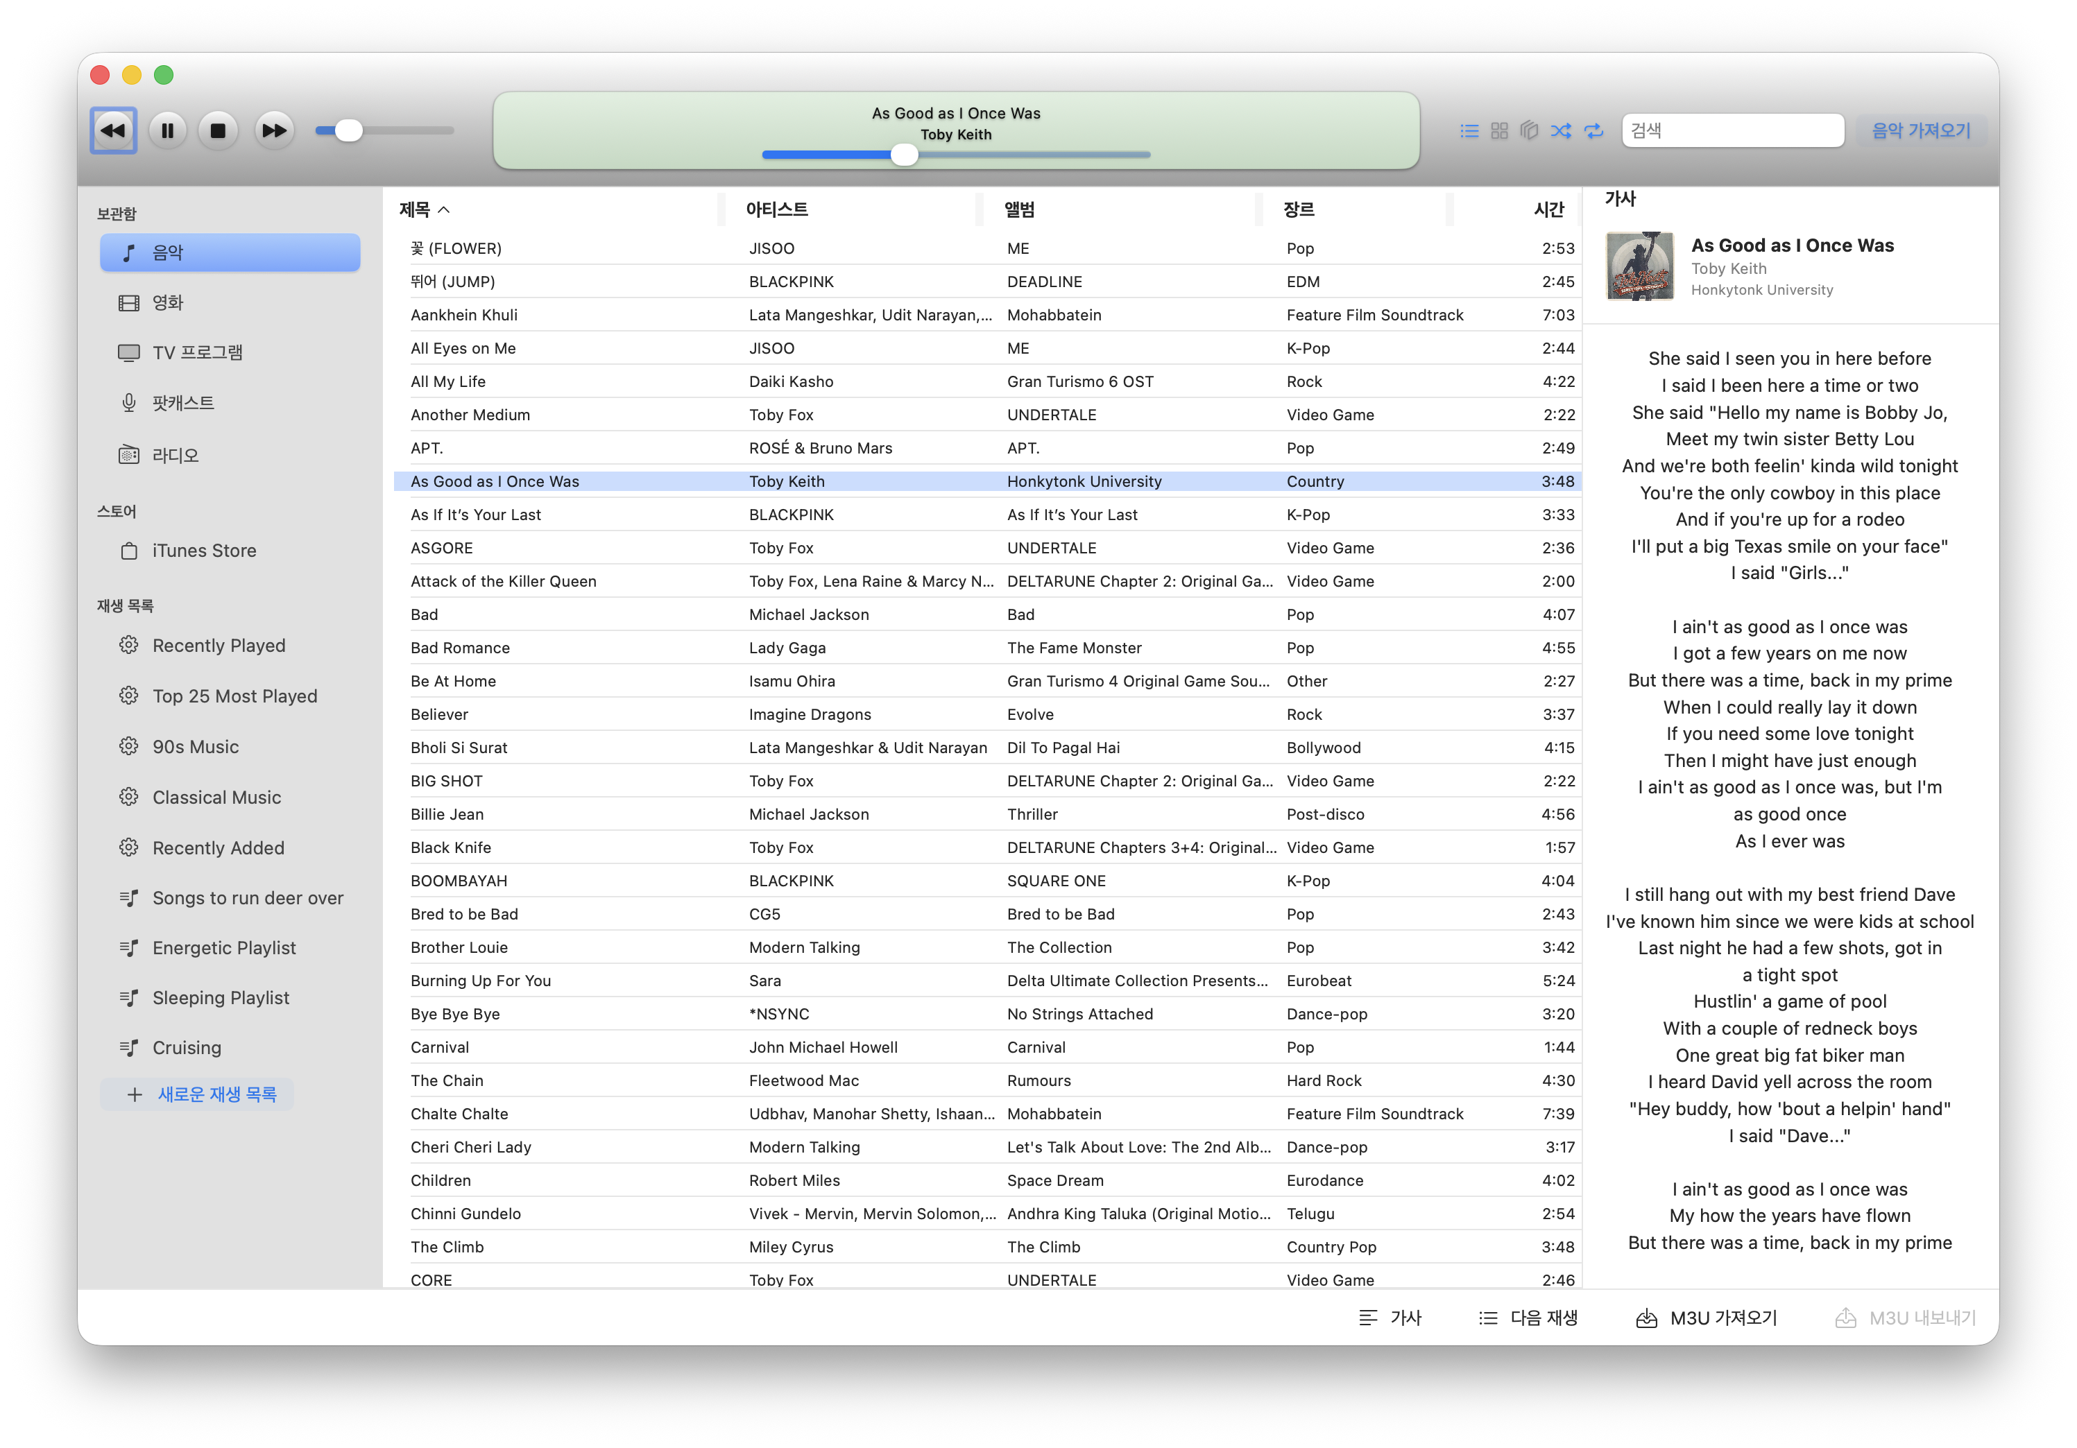2077x1448 pixels.
Task: Toggle the 가사 lyrics panel button
Action: click(1390, 1318)
